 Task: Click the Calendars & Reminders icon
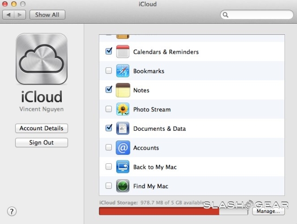coord(123,52)
